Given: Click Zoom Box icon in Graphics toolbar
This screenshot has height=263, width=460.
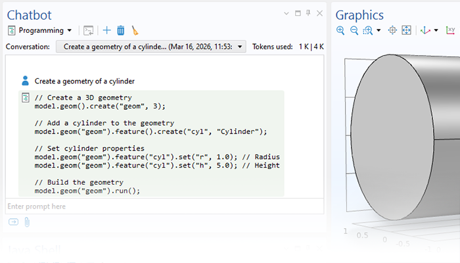Looking at the screenshot, I should point(367,30).
